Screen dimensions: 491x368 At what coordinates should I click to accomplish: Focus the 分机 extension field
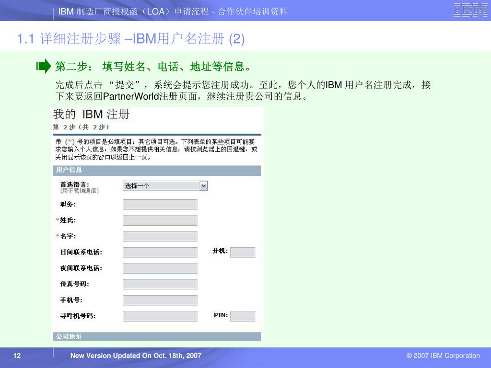tap(243, 252)
